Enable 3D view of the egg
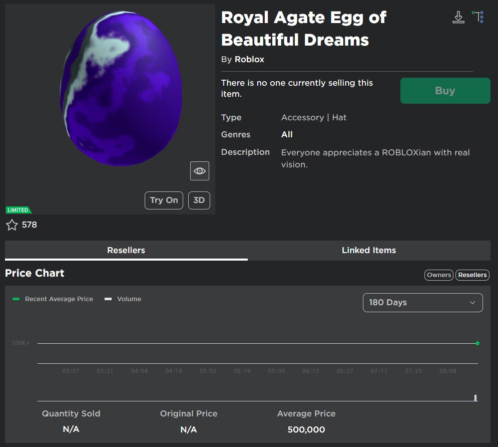The image size is (498, 447). 199,200
